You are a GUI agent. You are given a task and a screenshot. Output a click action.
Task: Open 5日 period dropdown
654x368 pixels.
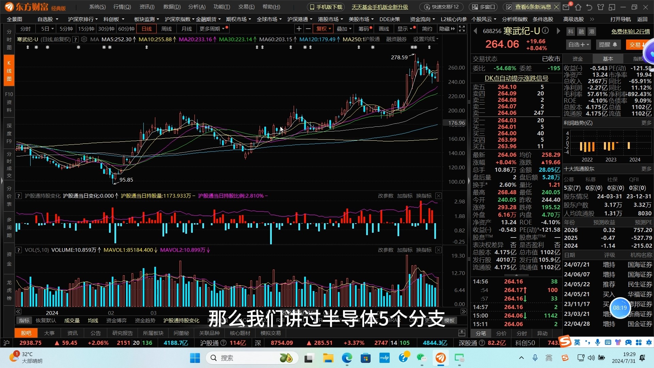(47, 29)
